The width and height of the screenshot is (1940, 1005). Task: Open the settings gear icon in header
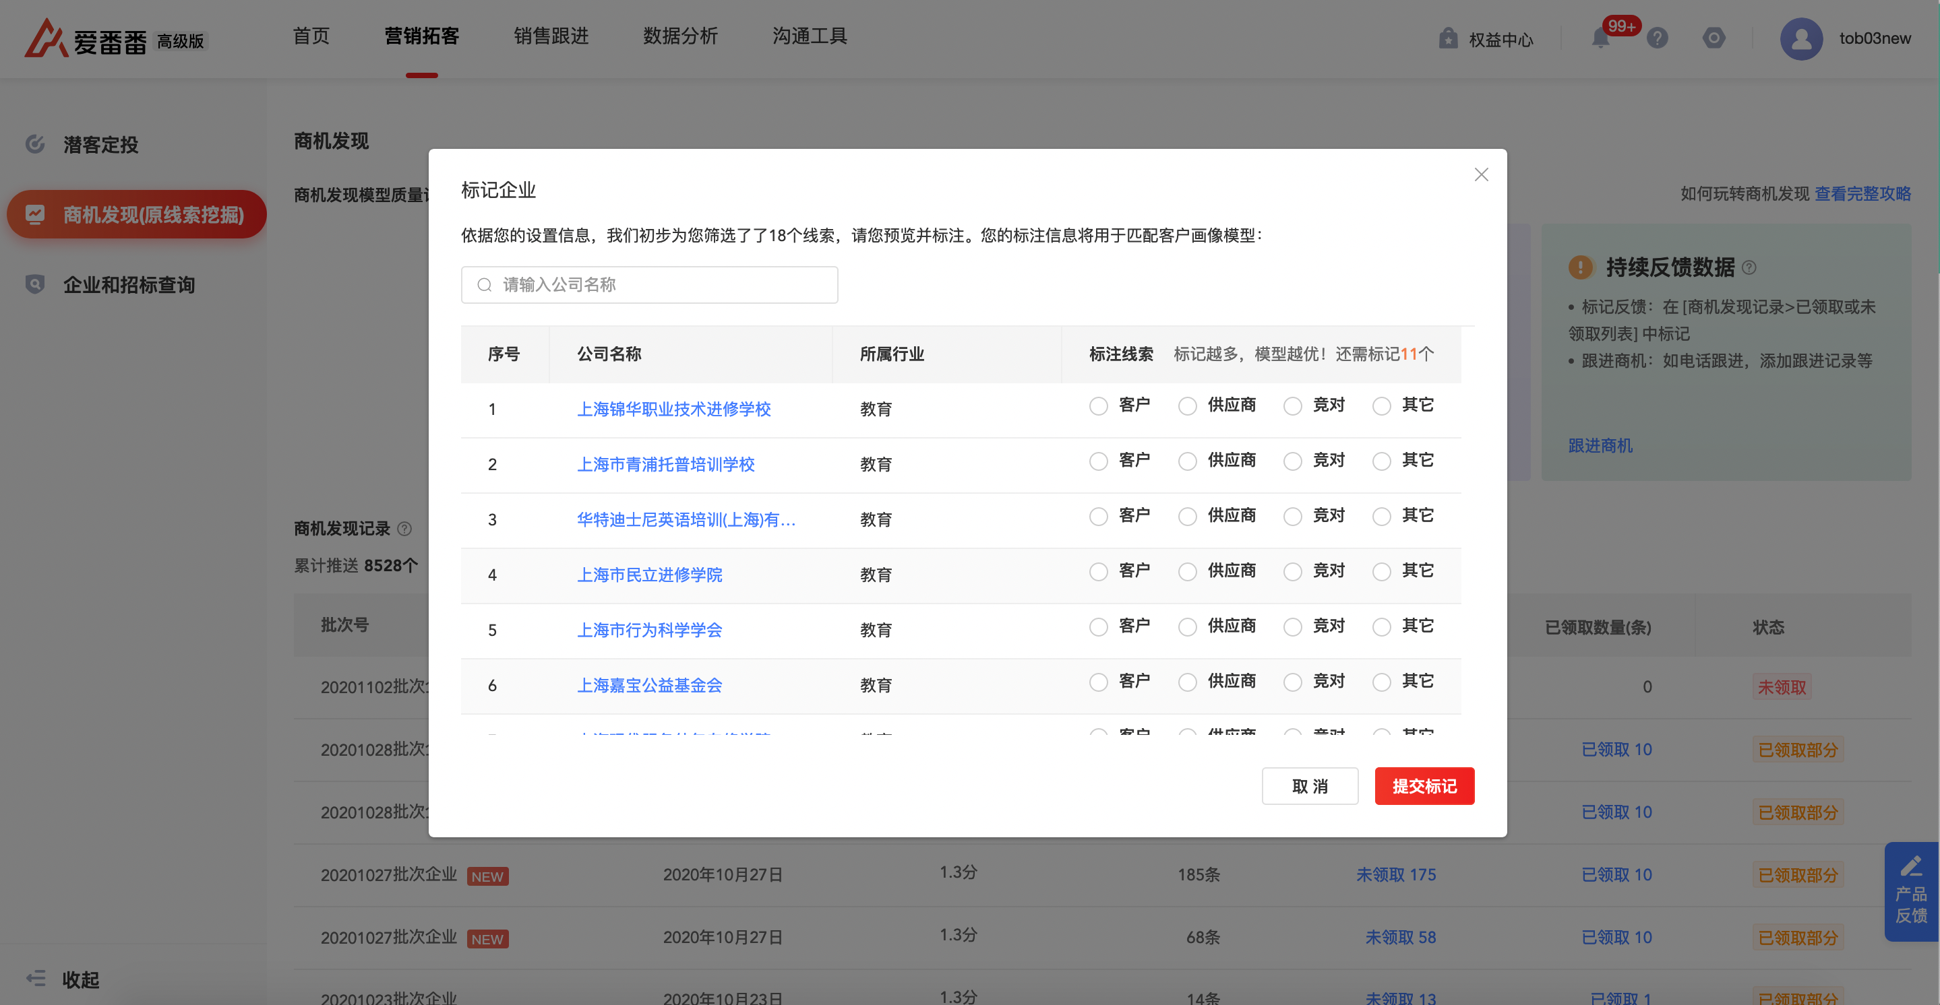coord(1714,38)
